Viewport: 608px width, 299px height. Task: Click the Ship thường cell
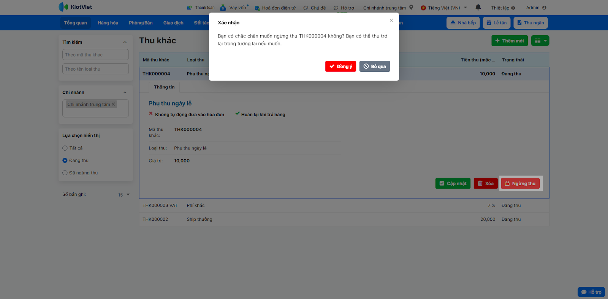pos(199,219)
